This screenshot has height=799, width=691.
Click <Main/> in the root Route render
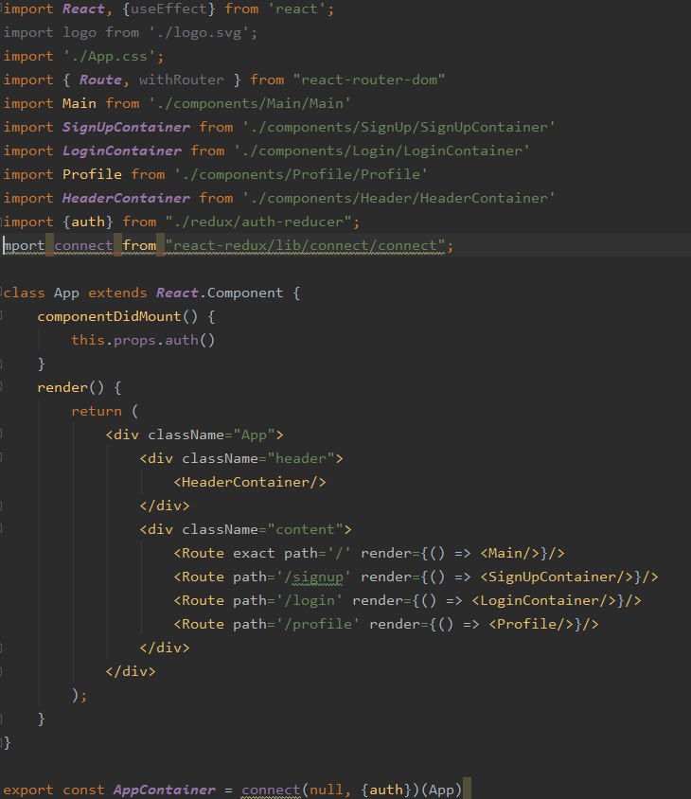click(509, 554)
